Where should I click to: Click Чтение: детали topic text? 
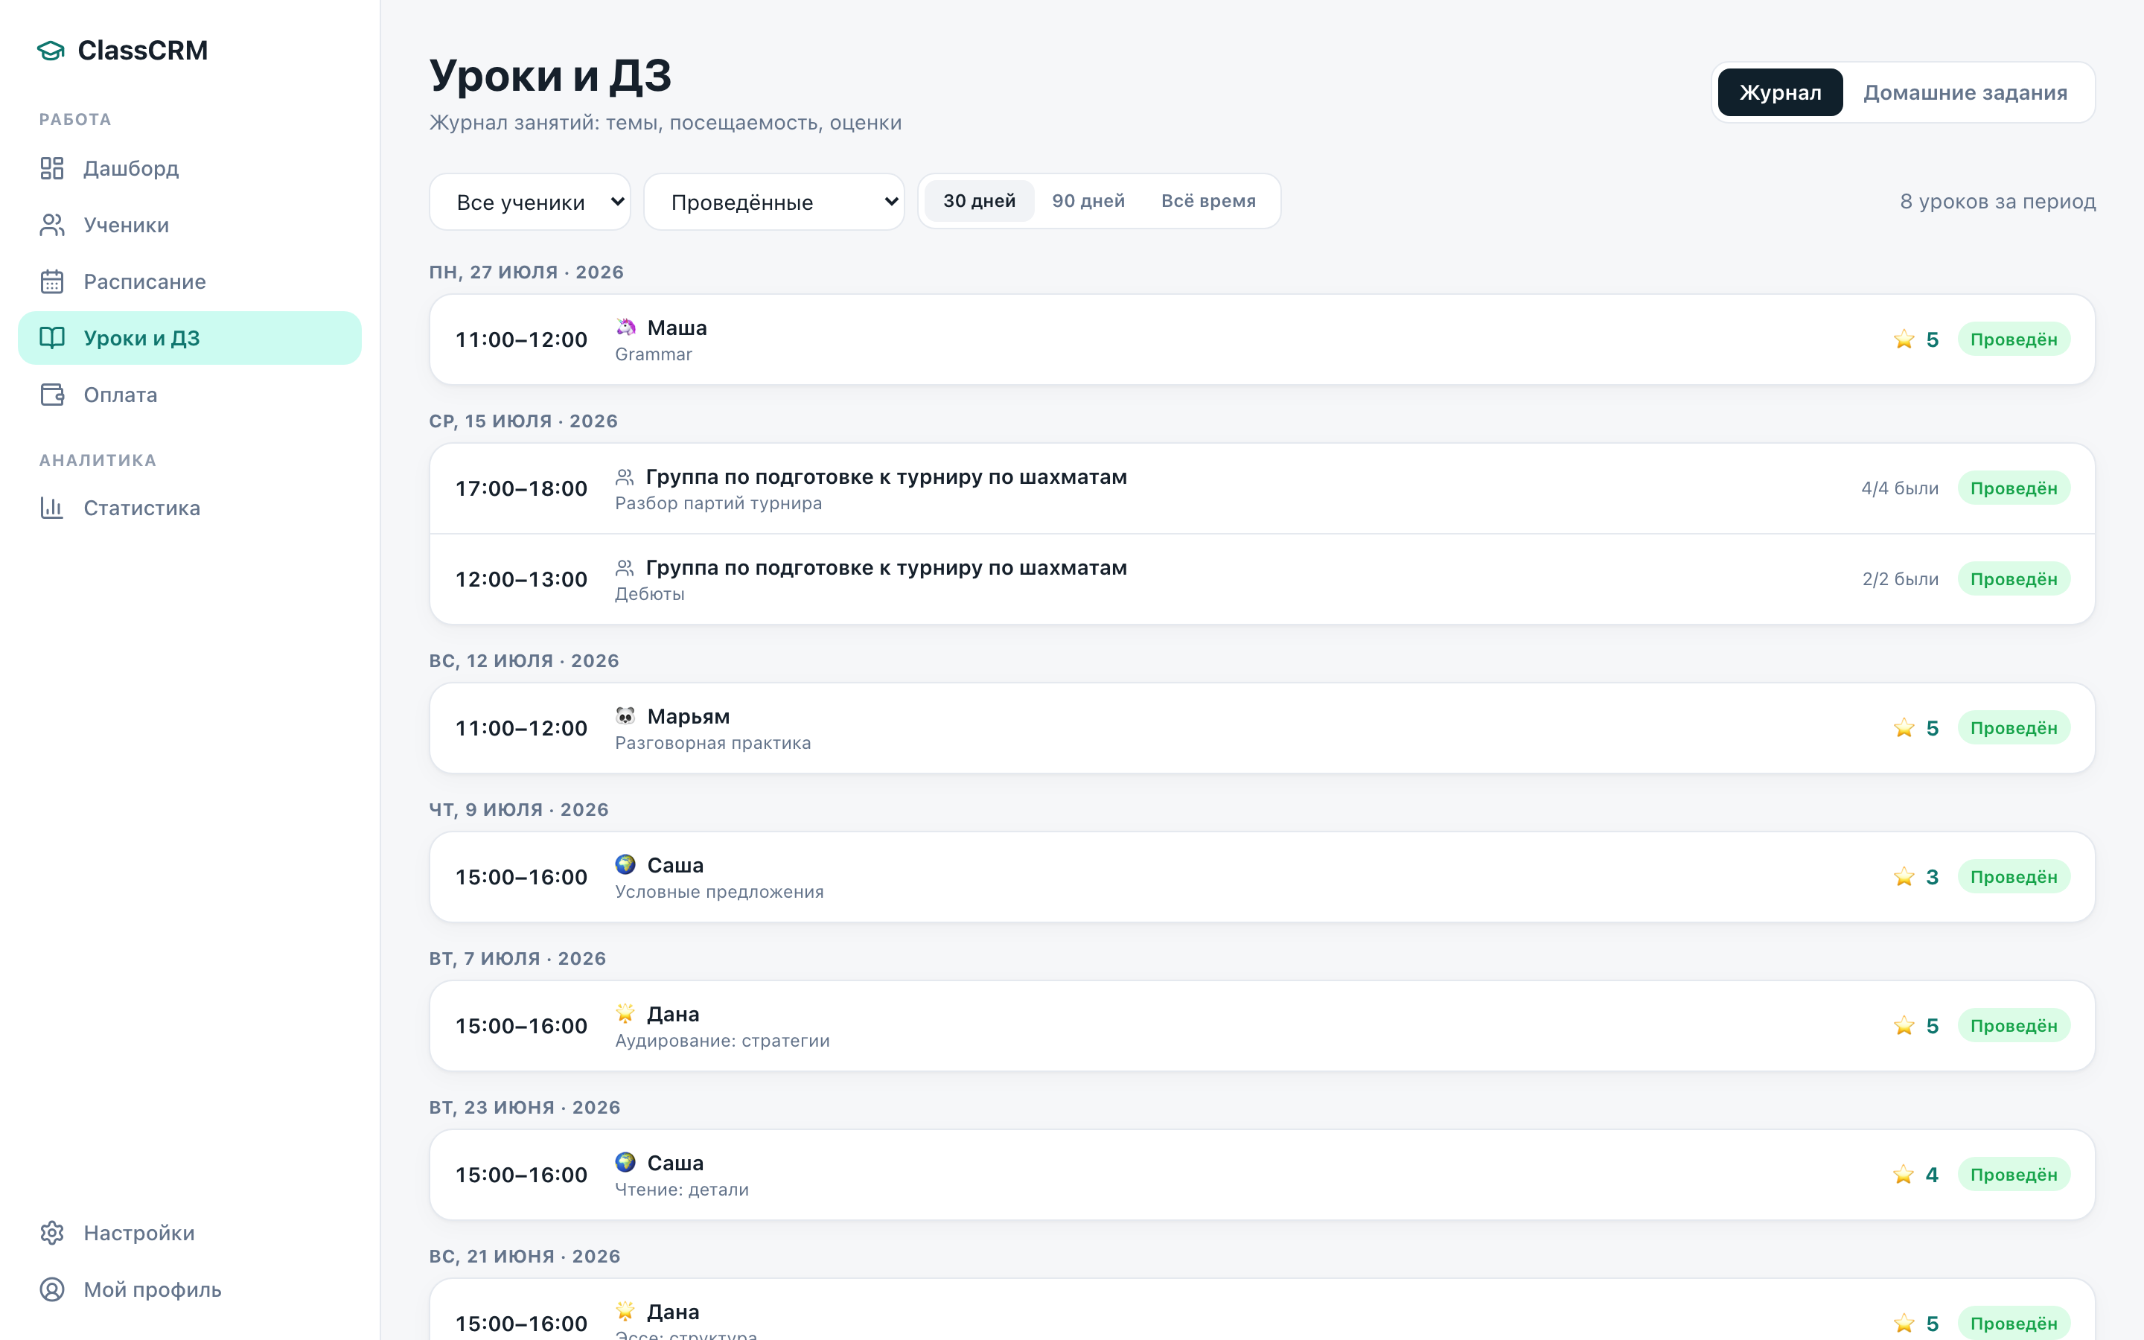[x=681, y=1190]
